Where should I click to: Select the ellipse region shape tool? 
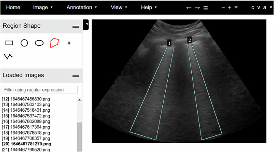tap(39, 43)
